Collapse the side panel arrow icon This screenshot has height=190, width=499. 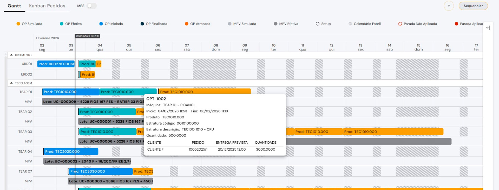click(488, 28)
